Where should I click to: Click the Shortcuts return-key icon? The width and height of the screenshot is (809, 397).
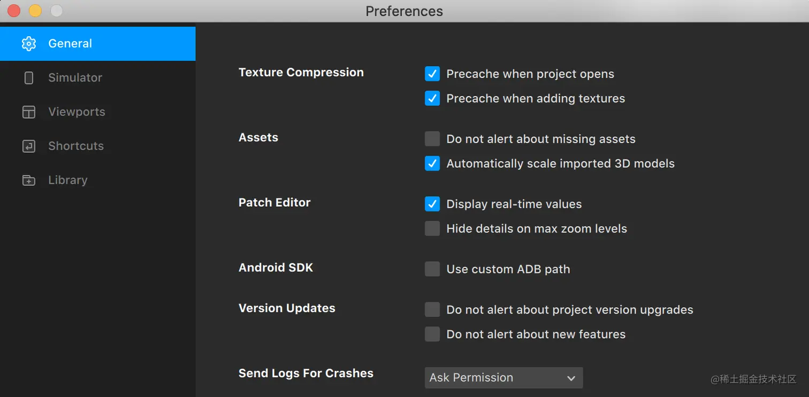click(x=29, y=146)
